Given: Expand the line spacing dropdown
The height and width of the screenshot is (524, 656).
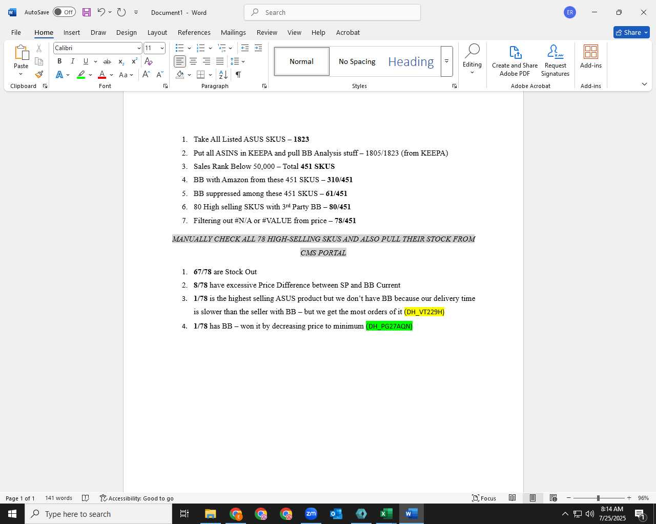Looking at the screenshot, I should [243, 61].
